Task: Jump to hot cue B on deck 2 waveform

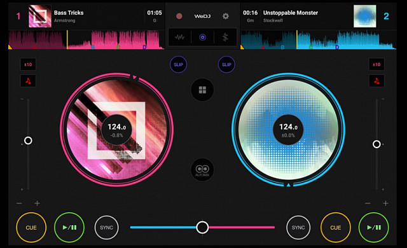Action: click(282, 47)
